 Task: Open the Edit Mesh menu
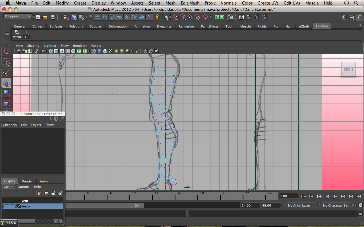190,3
